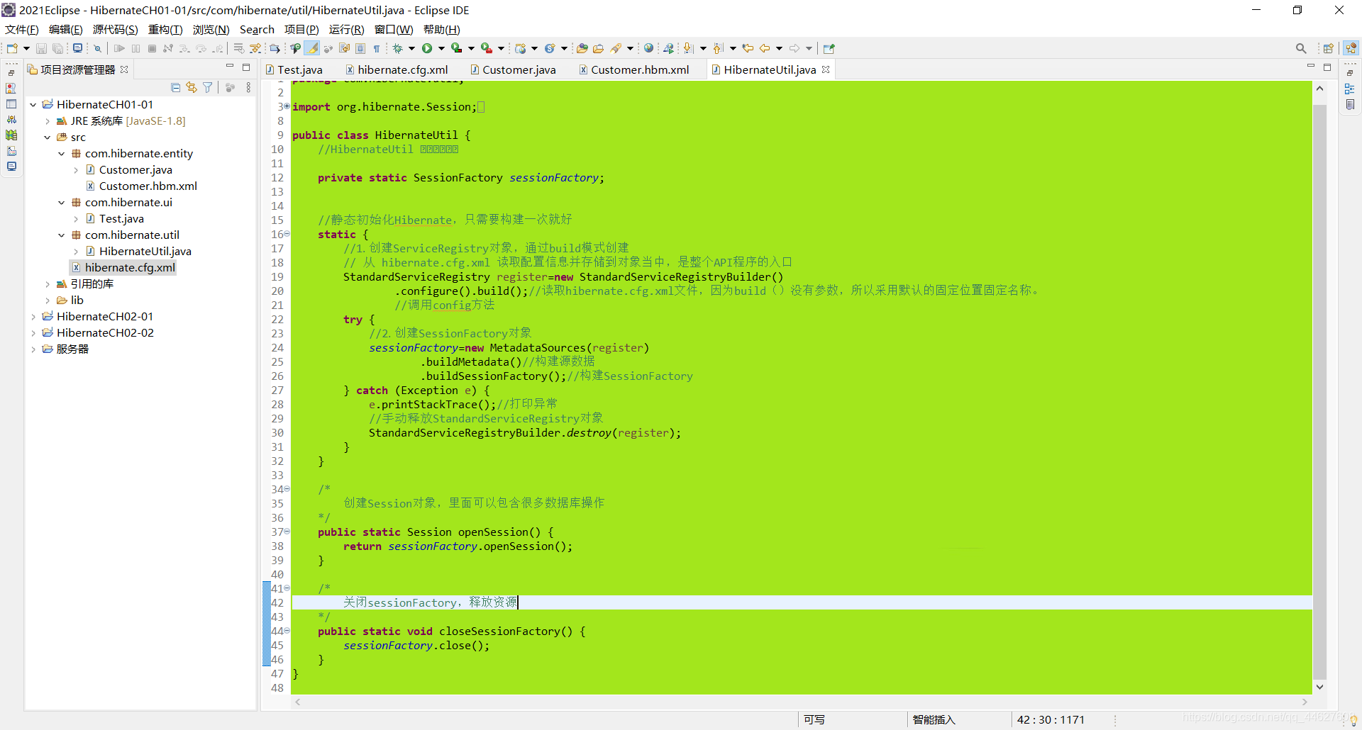Click the editor vertical scrollbar

click(x=1319, y=386)
